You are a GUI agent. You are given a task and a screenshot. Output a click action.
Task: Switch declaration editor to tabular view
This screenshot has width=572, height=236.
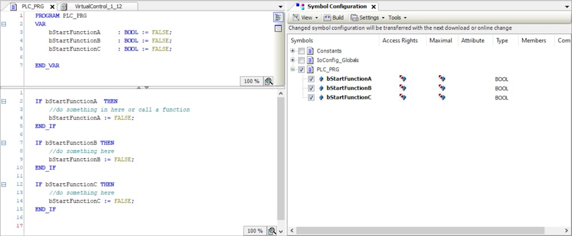(278, 29)
